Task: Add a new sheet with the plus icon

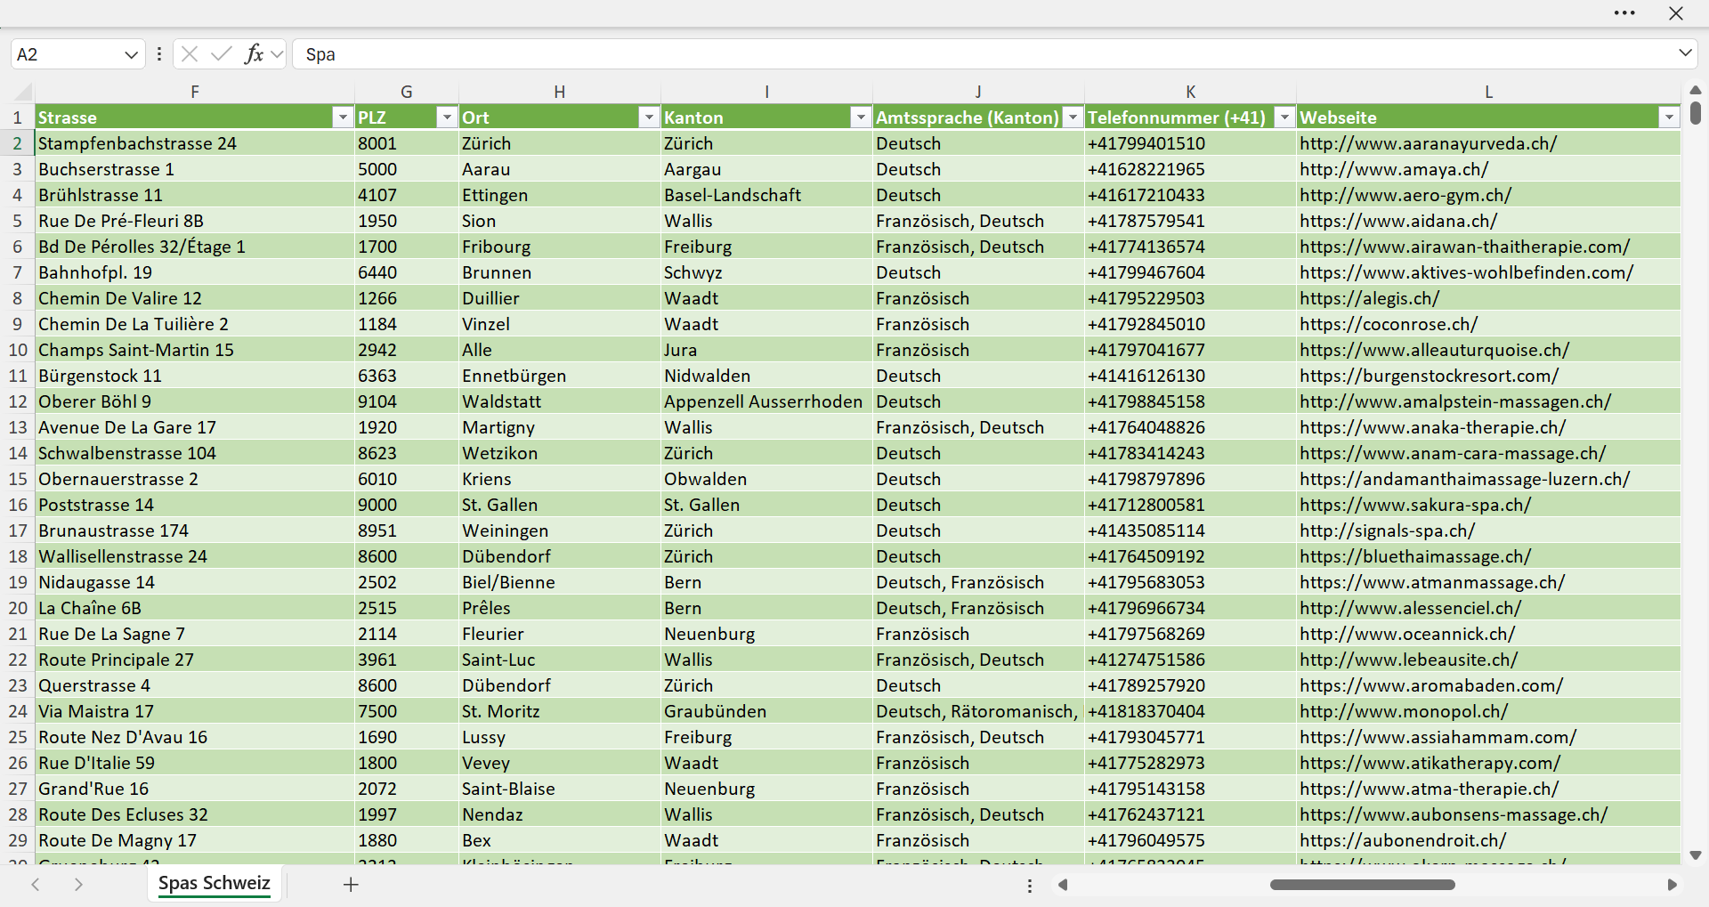Action: 351,885
